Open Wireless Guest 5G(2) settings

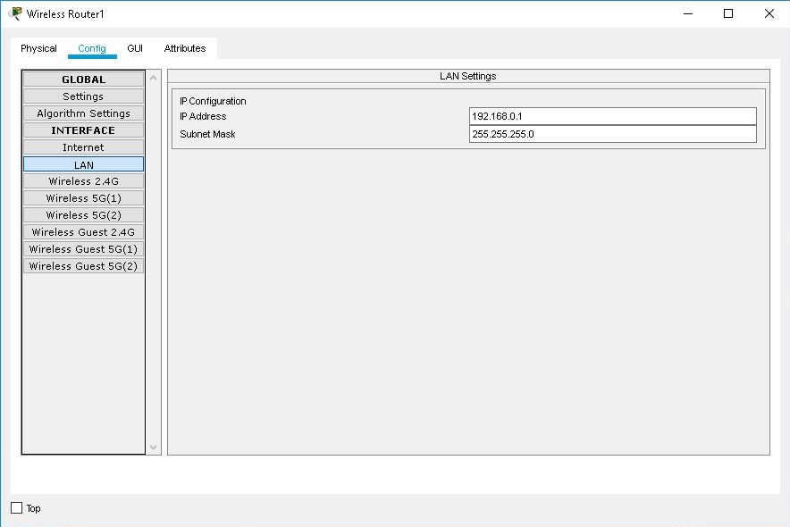[x=84, y=266]
